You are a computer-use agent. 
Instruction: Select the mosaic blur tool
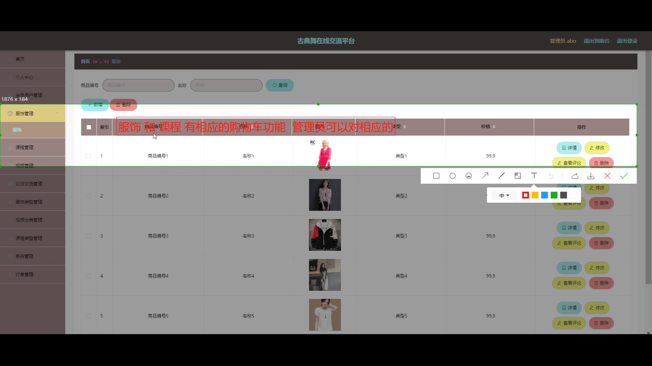click(518, 176)
